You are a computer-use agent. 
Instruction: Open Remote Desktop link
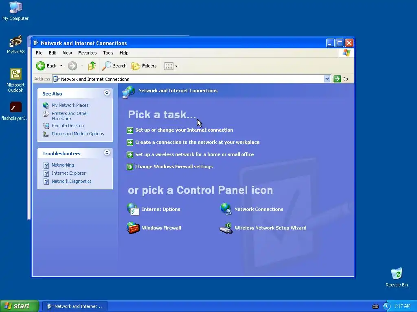click(x=68, y=126)
